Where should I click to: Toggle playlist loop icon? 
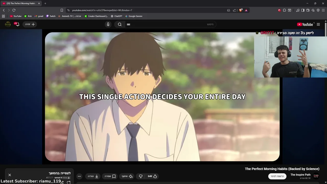[x=68, y=182]
